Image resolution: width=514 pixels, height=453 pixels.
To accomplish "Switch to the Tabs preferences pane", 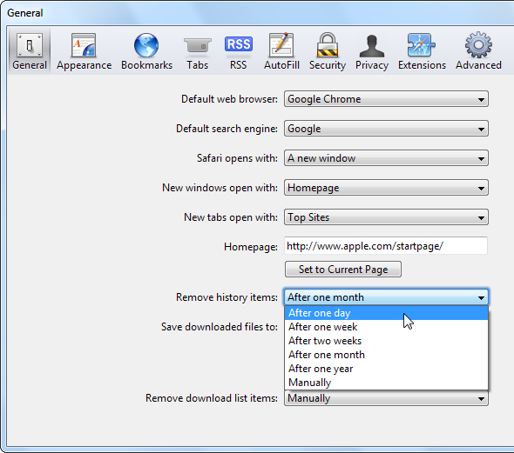I will [198, 51].
